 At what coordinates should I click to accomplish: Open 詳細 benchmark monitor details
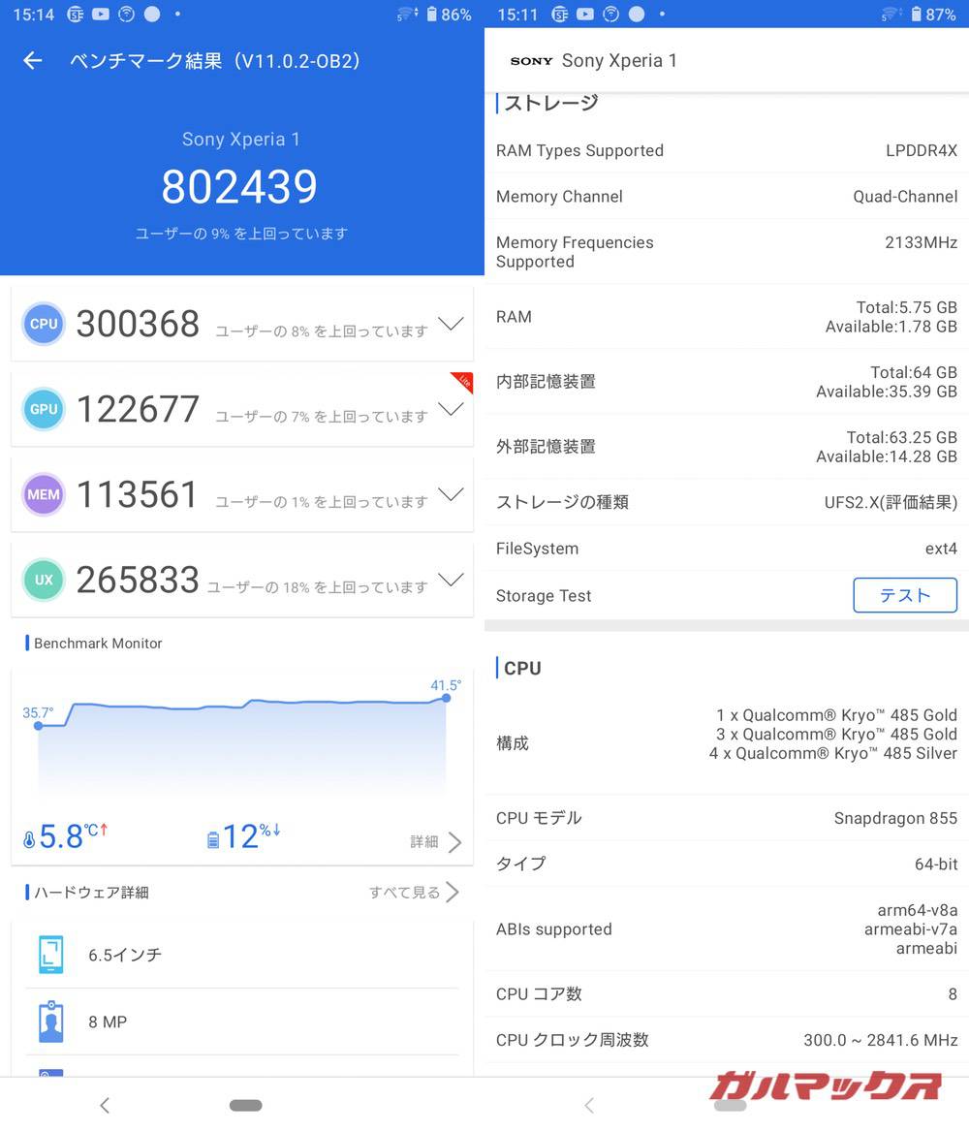(x=435, y=841)
